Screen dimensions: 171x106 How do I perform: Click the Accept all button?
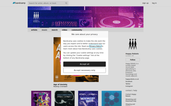pos(85,64)
